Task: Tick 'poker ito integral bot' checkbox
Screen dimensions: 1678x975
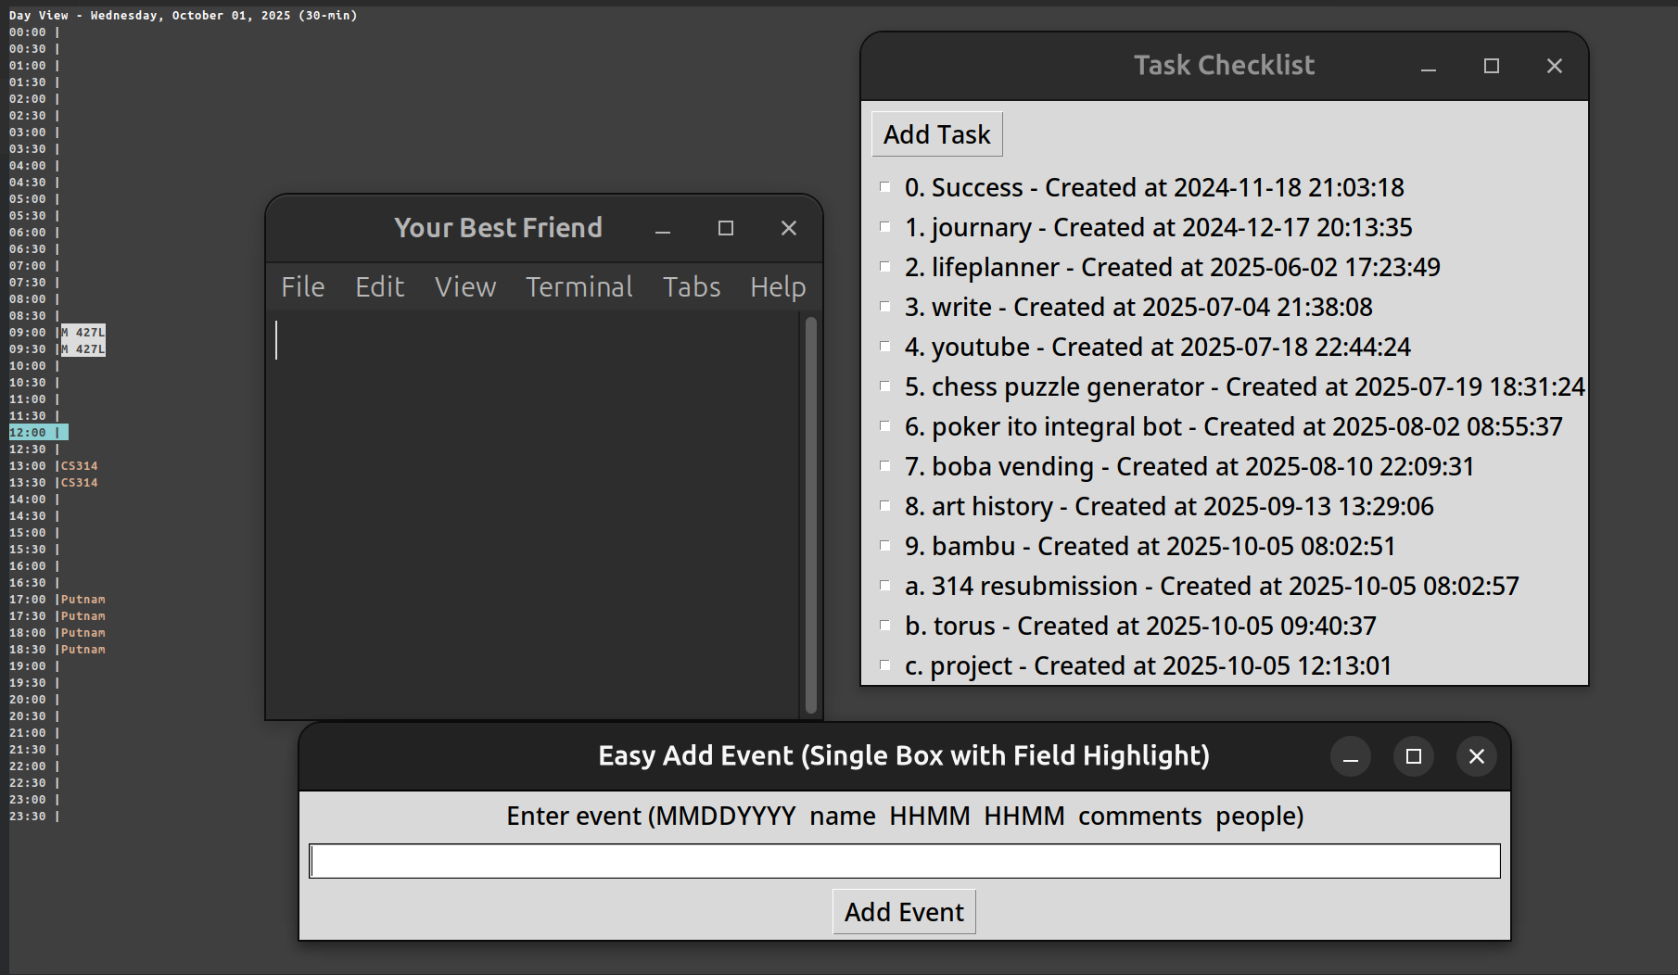Action: 885,426
